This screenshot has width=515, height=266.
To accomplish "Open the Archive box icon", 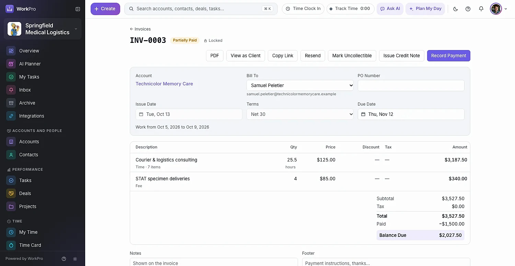I will pos(11,103).
